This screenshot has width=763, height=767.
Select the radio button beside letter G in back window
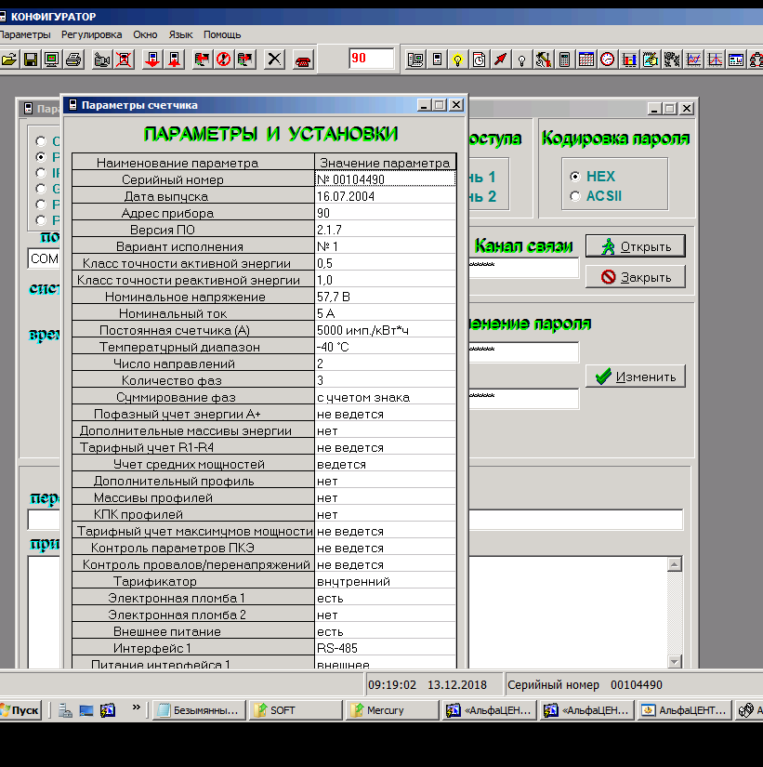(41, 189)
